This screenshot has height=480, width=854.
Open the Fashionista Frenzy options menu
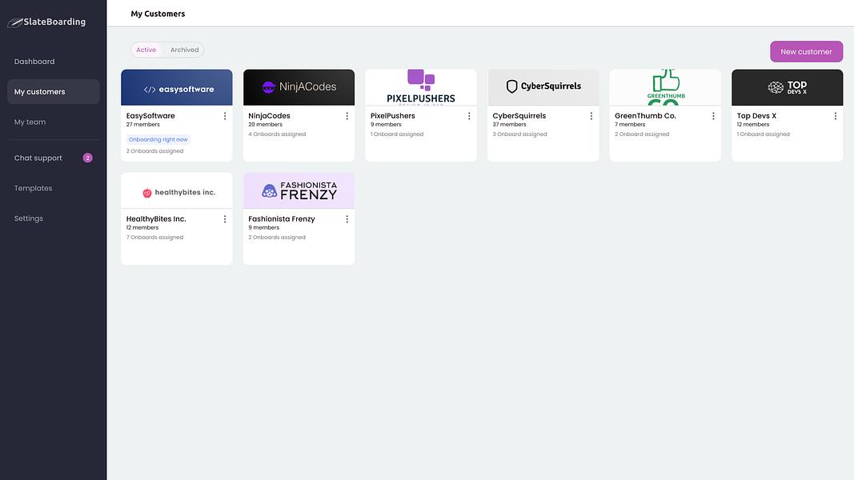click(347, 218)
